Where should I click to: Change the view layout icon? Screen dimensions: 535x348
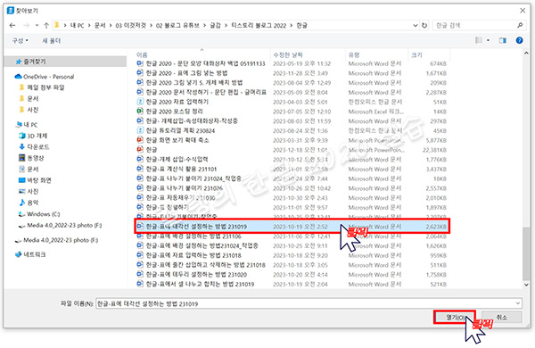click(x=479, y=40)
